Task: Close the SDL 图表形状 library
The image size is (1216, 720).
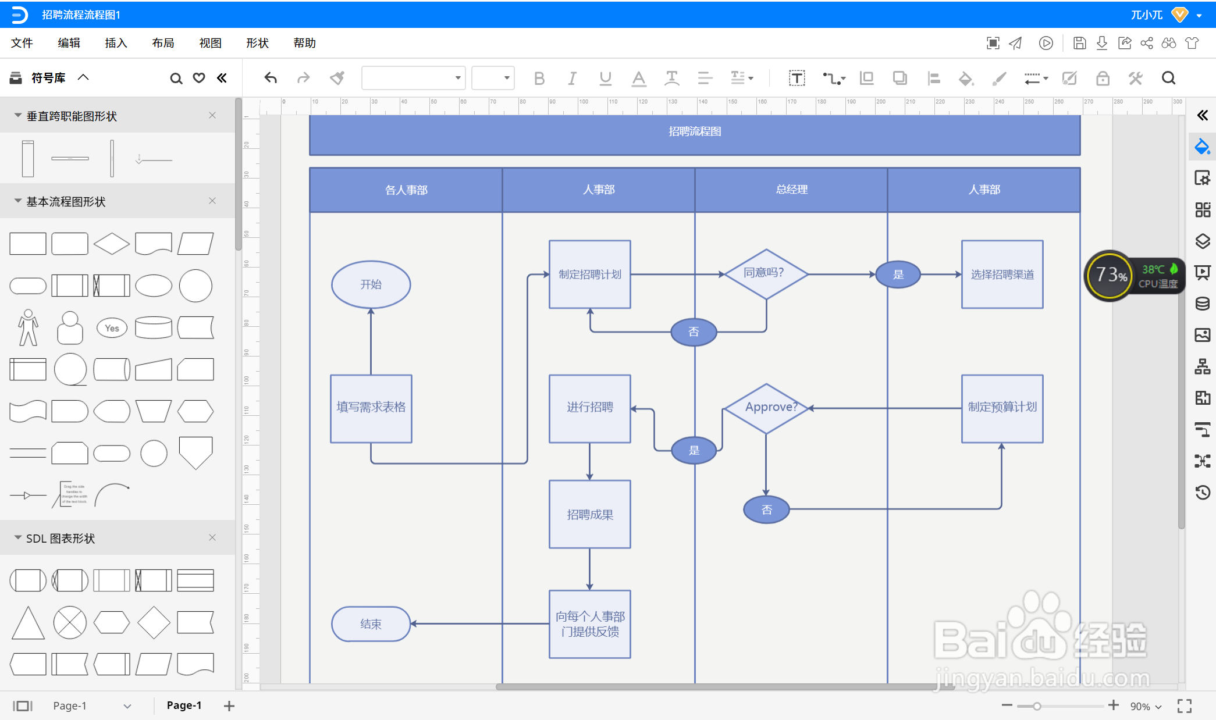Action: pyautogui.click(x=212, y=537)
